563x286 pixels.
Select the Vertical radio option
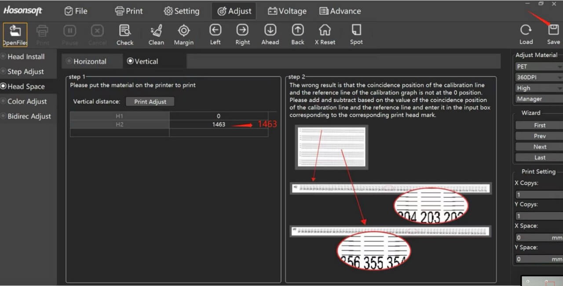[130, 61]
